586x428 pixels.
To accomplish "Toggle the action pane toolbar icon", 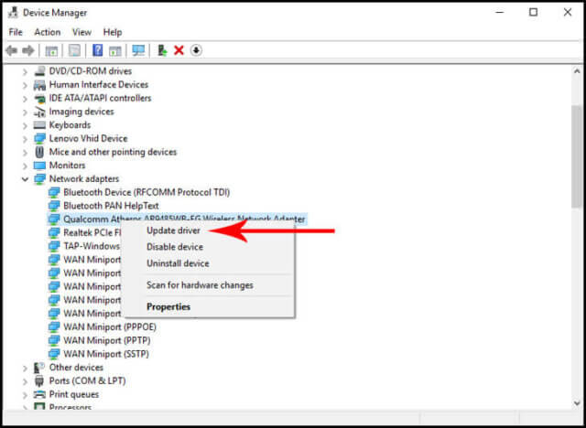I will (115, 50).
